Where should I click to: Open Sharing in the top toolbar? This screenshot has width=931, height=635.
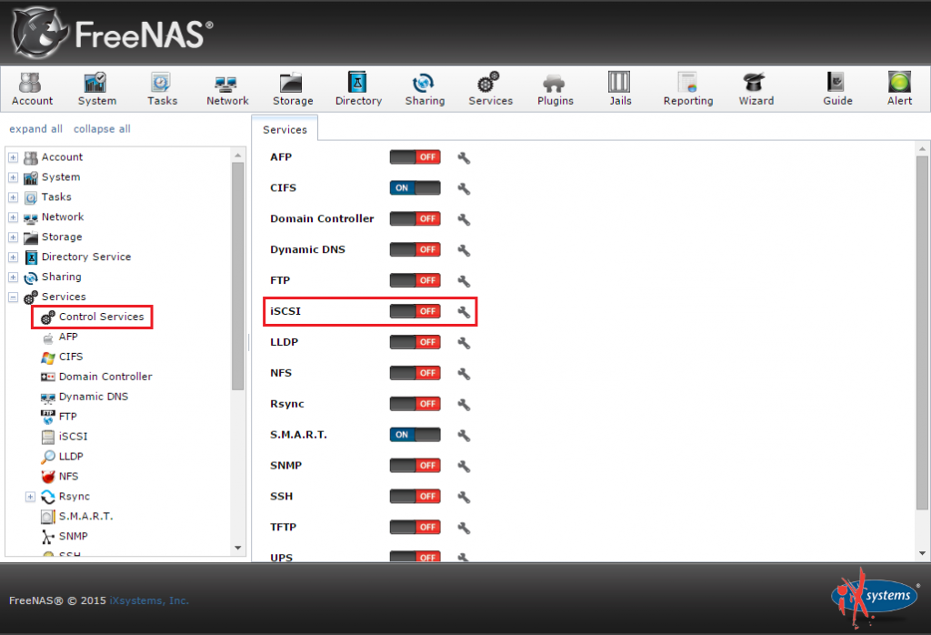(425, 89)
